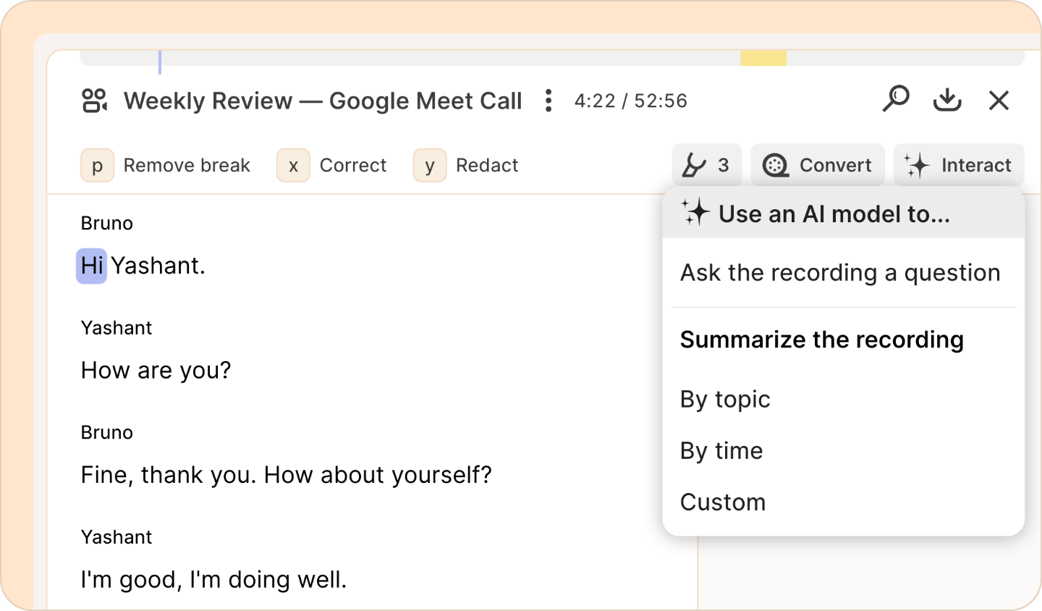Open the edits counter showing 3
Image resolution: width=1042 pixels, height=611 pixels.
coord(706,165)
